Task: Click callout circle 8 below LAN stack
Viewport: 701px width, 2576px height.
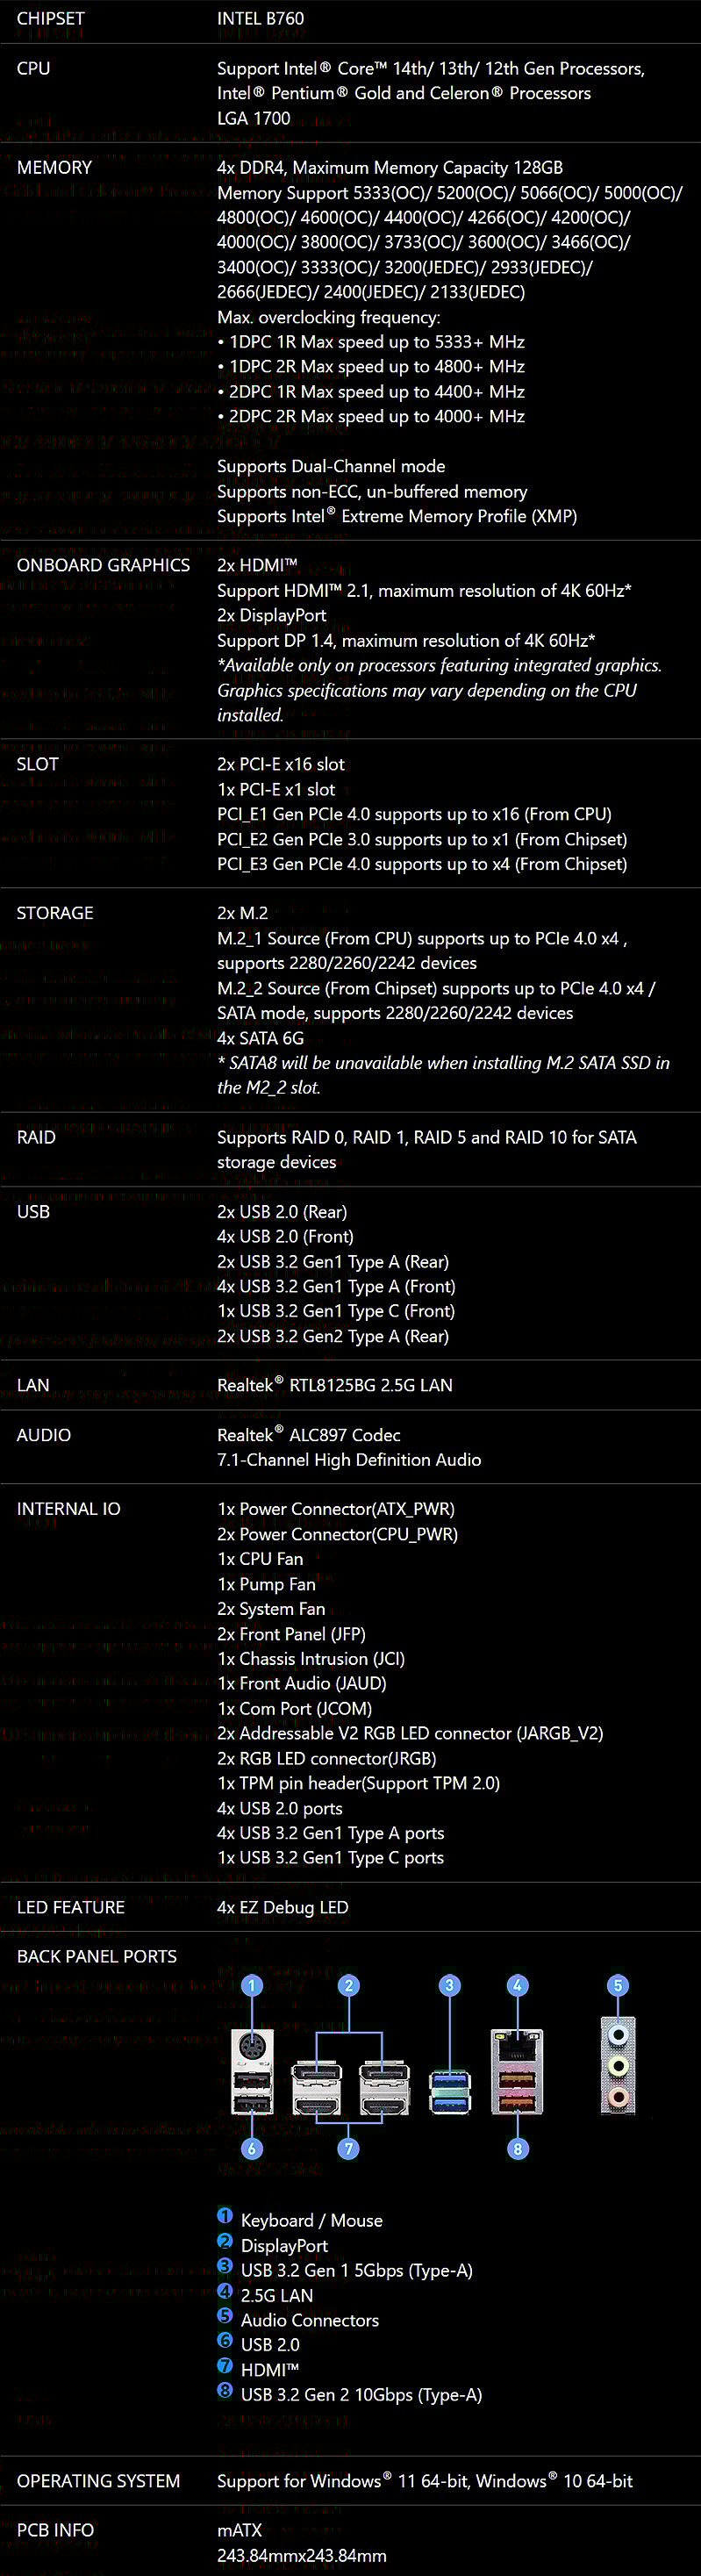Action: pos(517,2148)
